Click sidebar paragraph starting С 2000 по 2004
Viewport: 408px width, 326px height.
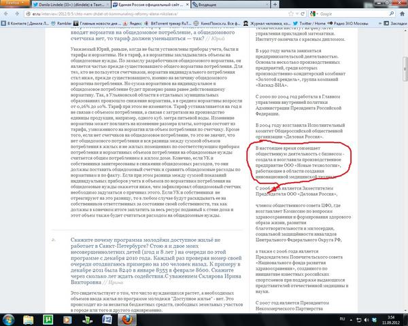click(299, 105)
